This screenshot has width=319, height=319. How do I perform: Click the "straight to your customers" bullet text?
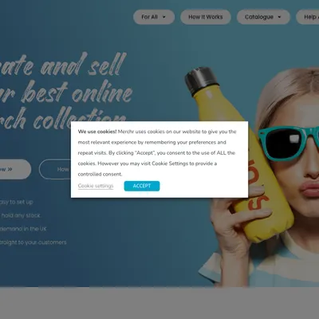[x=33, y=242]
